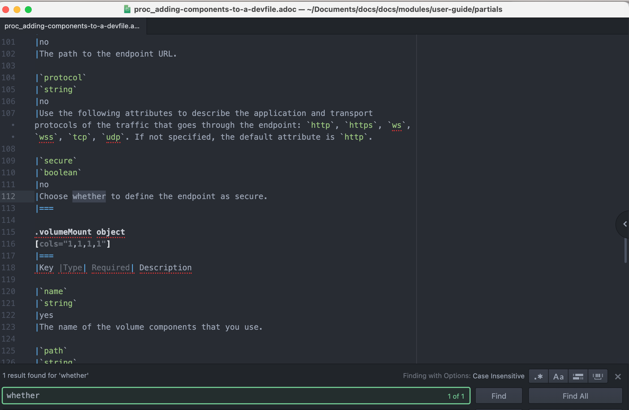Click 'Case Insensitive' options label

pyautogui.click(x=499, y=376)
